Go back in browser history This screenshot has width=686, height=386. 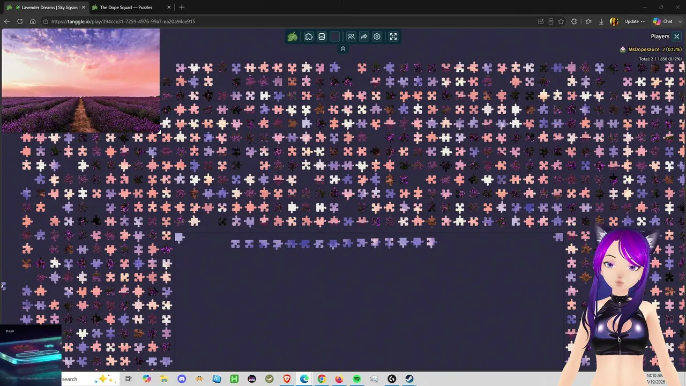7,21
